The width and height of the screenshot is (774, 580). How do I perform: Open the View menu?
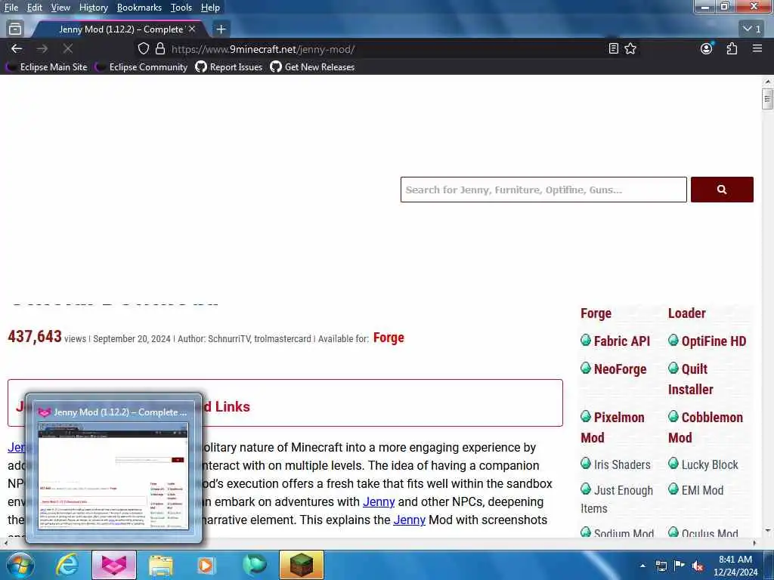pos(60,8)
